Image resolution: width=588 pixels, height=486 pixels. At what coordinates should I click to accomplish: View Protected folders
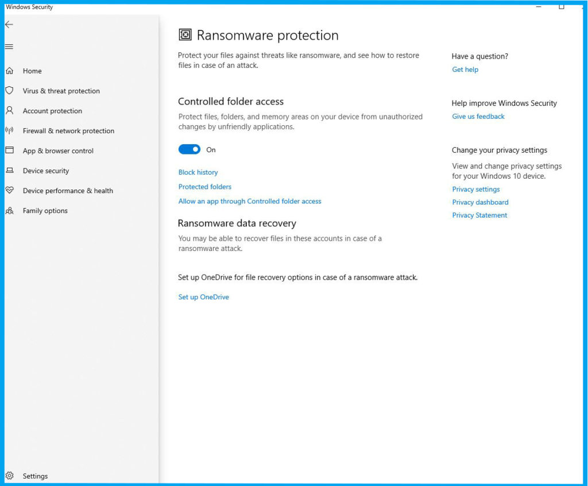pos(204,187)
